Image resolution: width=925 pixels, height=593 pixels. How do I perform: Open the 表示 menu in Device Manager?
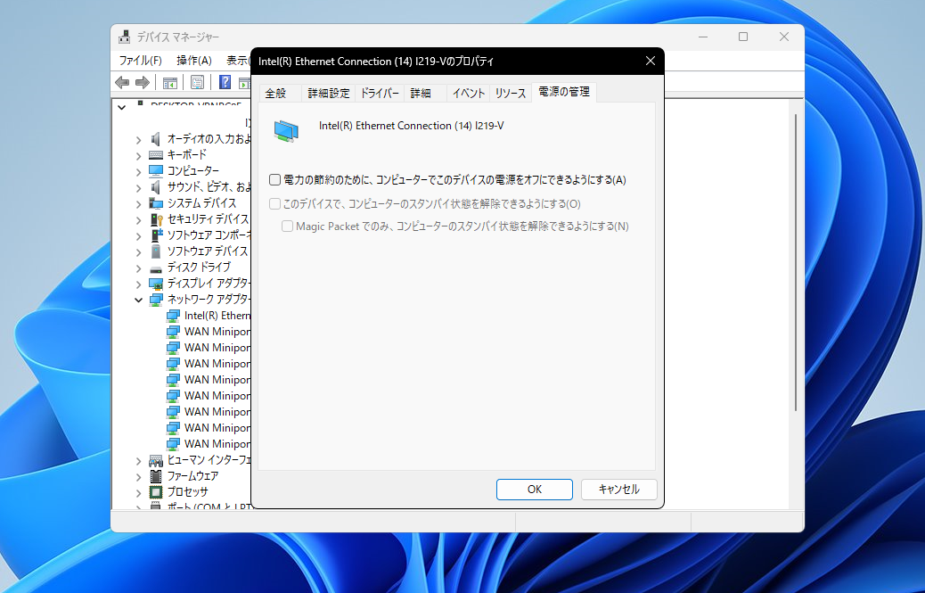pyautogui.click(x=236, y=60)
